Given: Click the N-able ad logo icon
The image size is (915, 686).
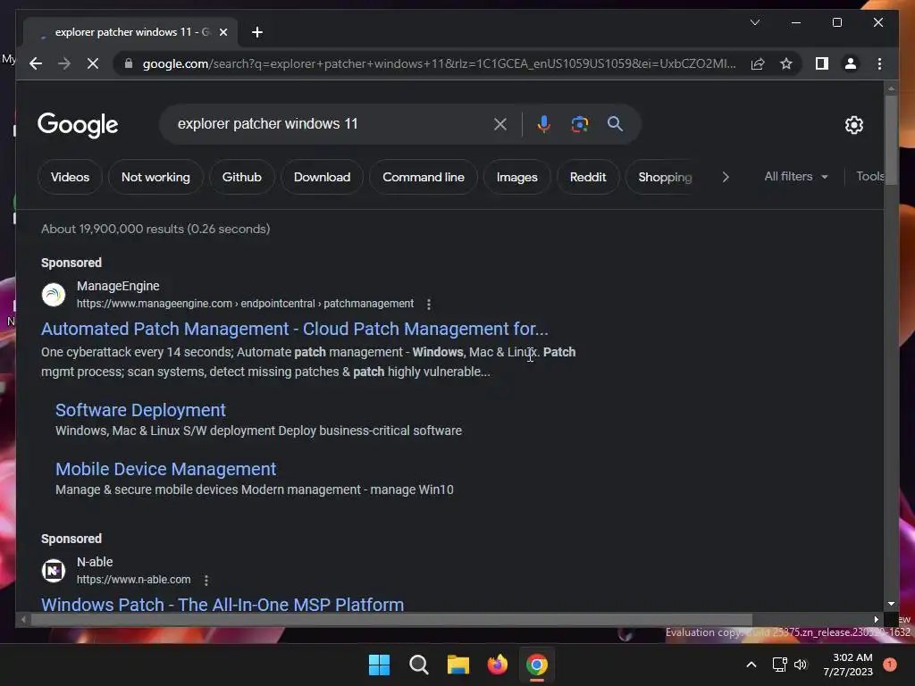Looking at the screenshot, I should point(54,571).
